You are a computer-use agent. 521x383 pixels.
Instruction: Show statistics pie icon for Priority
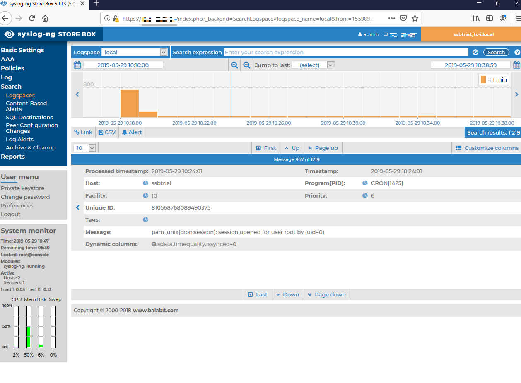[365, 195]
